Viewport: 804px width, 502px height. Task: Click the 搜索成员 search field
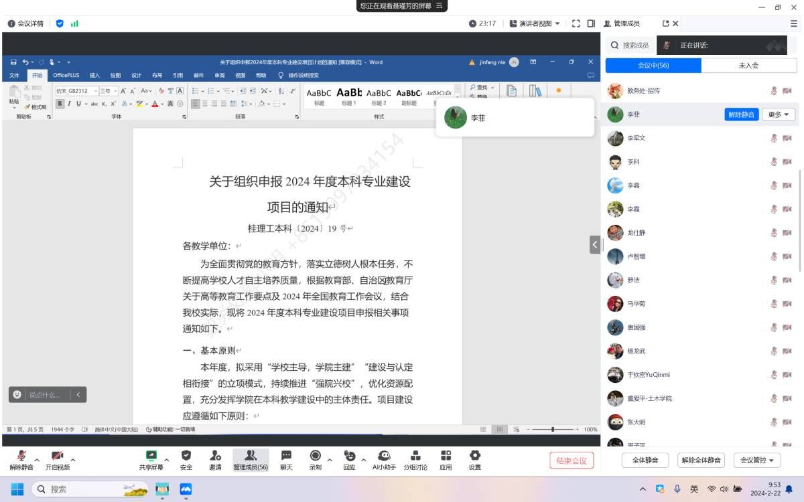click(635, 46)
